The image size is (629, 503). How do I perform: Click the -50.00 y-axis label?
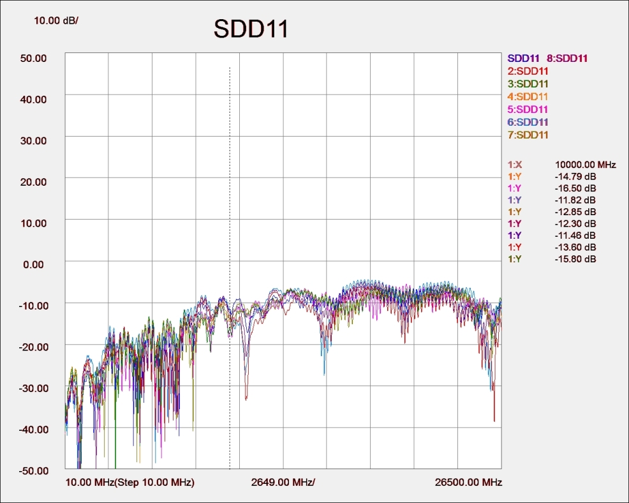pyautogui.click(x=33, y=470)
